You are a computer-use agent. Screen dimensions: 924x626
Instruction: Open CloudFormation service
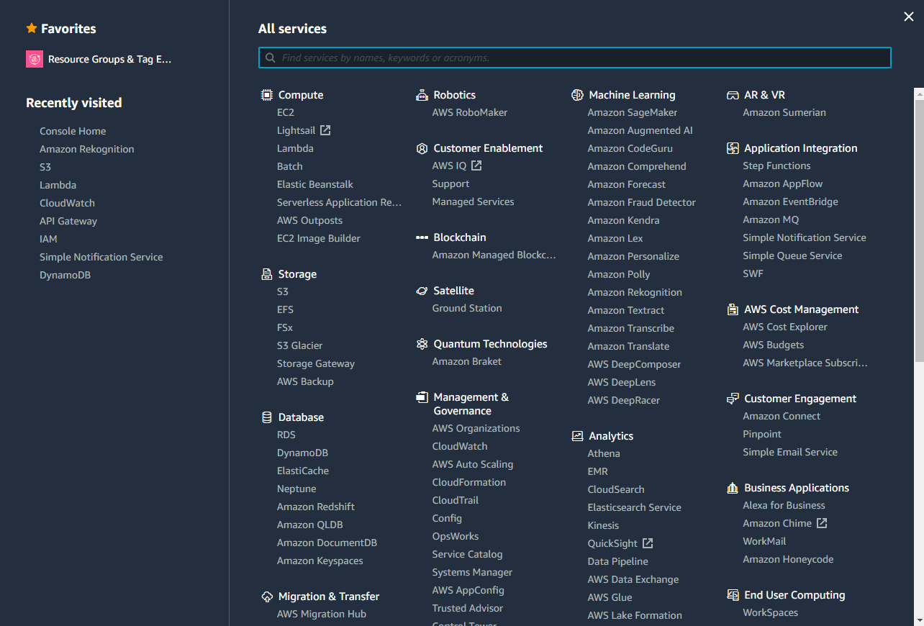pos(469,482)
